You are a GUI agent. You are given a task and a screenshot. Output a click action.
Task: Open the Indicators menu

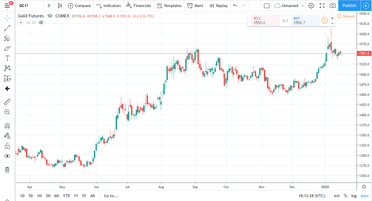click(109, 5)
